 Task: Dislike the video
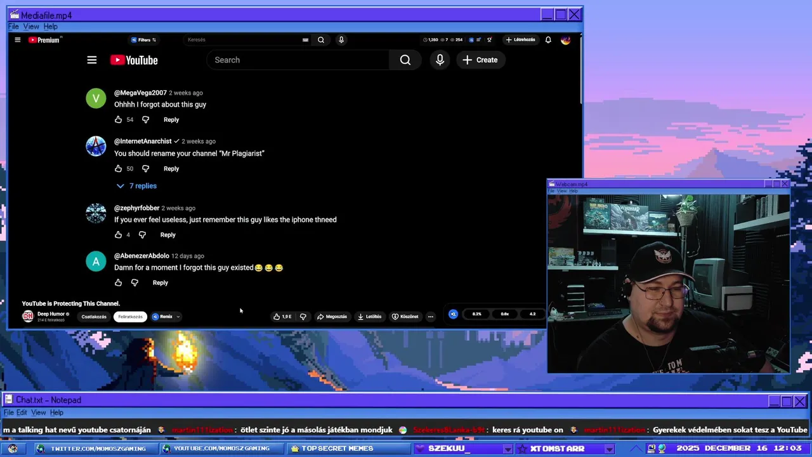[303, 317]
